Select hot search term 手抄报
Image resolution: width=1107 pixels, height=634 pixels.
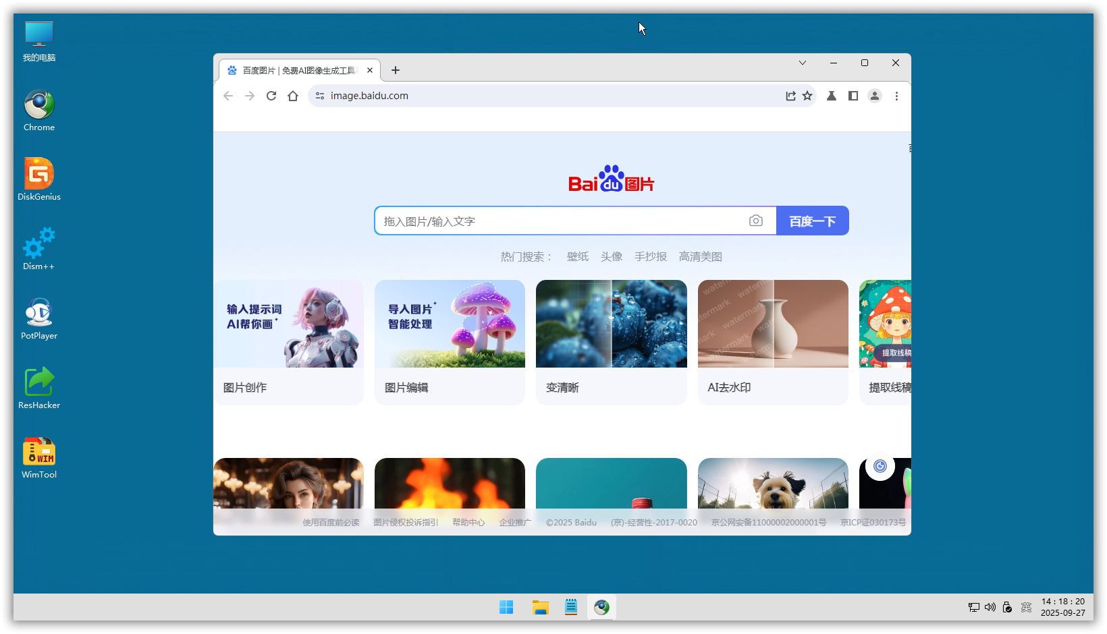(x=651, y=257)
